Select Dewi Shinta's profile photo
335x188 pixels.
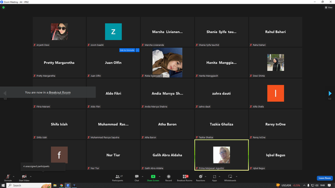coord(276,63)
